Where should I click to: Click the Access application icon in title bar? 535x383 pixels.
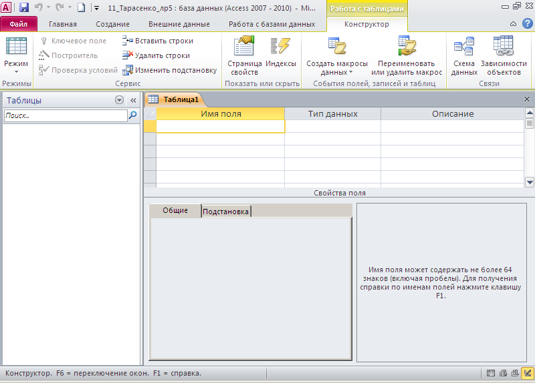coord(6,7)
